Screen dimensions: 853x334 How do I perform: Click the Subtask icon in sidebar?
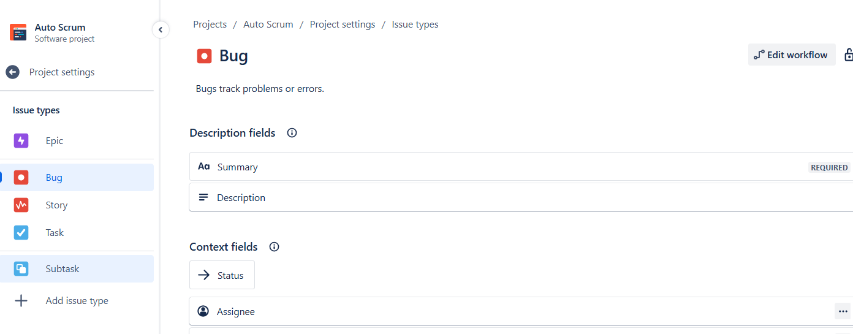[x=21, y=269]
